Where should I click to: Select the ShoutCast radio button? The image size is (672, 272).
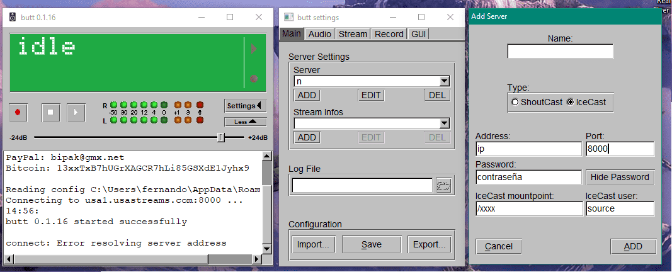pyautogui.click(x=515, y=102)
